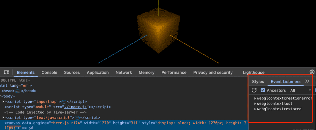Open the Lighthouse tab

[x=253, y=73]
